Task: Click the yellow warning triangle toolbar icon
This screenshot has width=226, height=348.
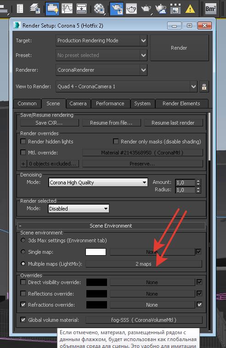Action: tap(190, 9)
